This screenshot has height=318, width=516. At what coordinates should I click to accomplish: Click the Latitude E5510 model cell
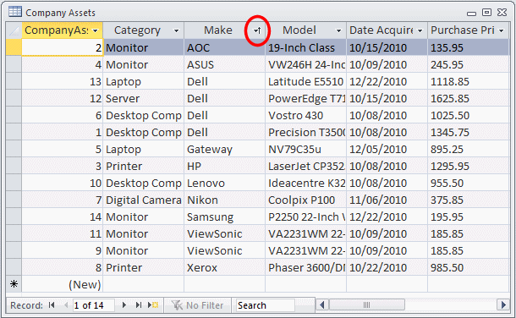coord(305,81)
